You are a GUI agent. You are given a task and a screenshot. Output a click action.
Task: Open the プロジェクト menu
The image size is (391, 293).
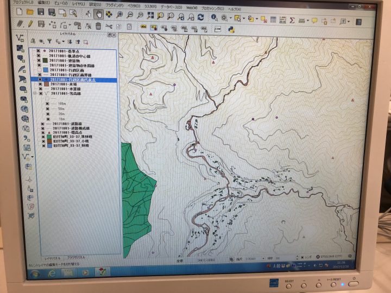pos(23,2)
